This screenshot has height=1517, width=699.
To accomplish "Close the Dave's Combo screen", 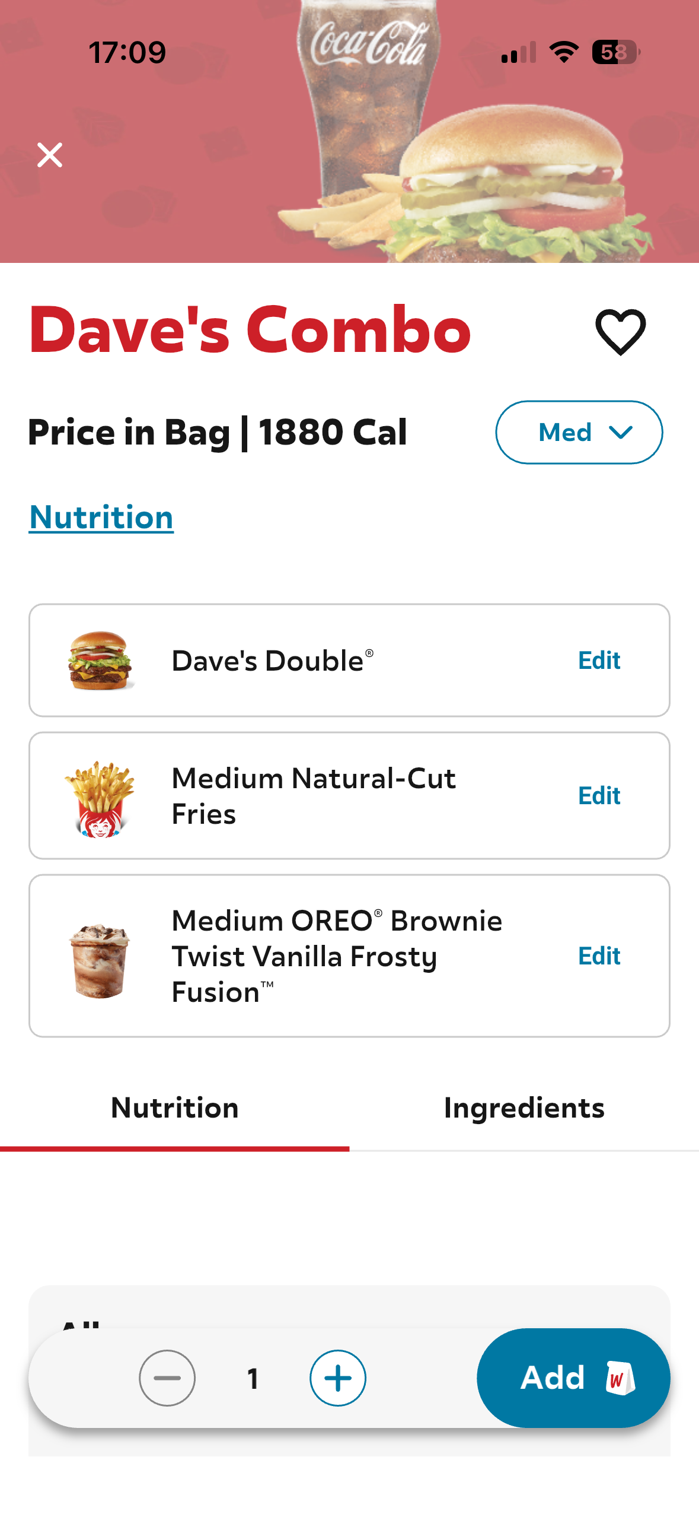I will 50,155.
